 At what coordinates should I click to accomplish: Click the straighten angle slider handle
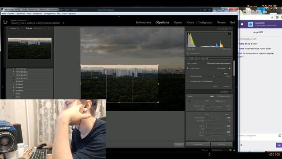214,76
